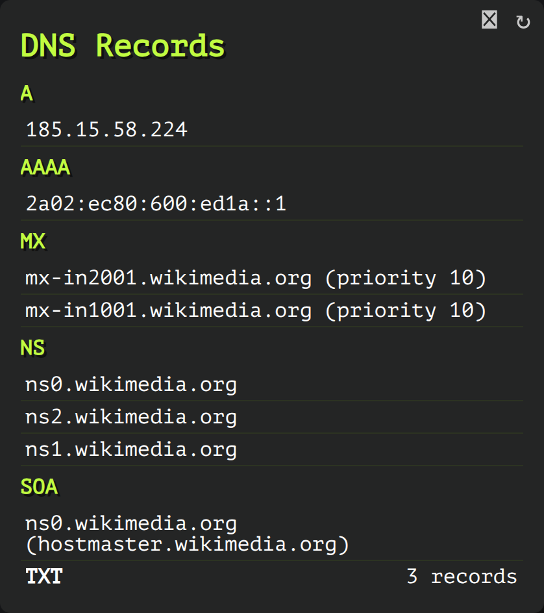Click the A section heading
Image resolution: width=544 pixels, height=613 pixels.
coord(27,94)
